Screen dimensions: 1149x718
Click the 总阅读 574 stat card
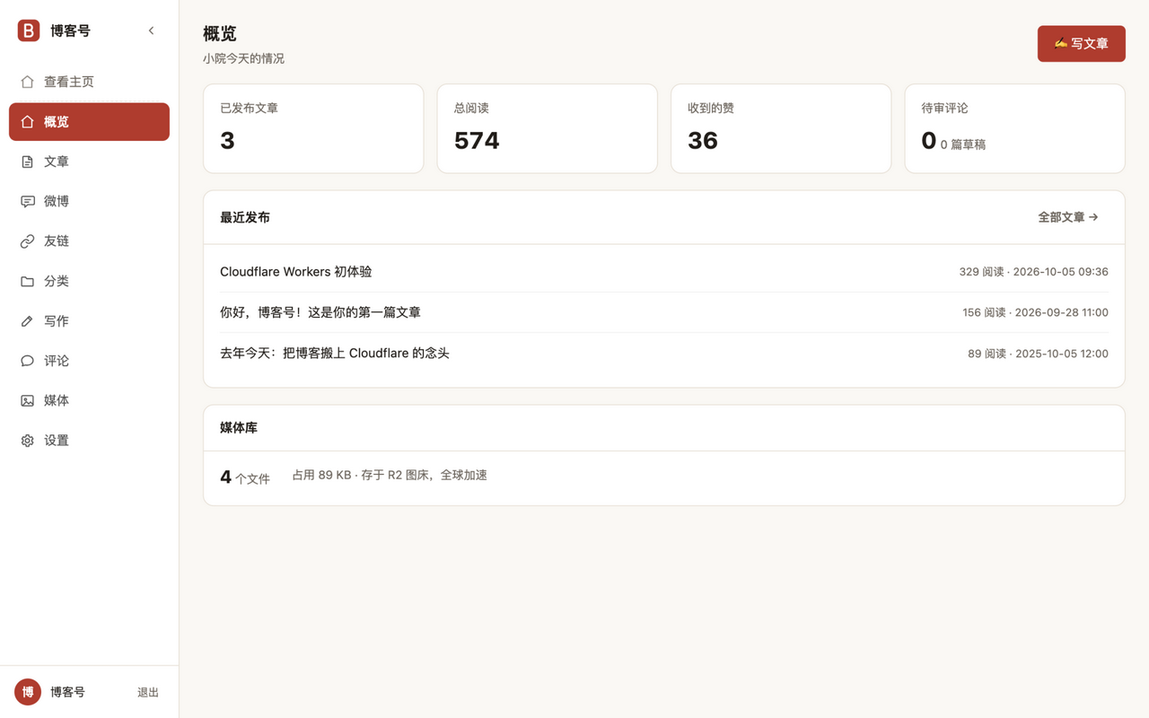point(547,128)
